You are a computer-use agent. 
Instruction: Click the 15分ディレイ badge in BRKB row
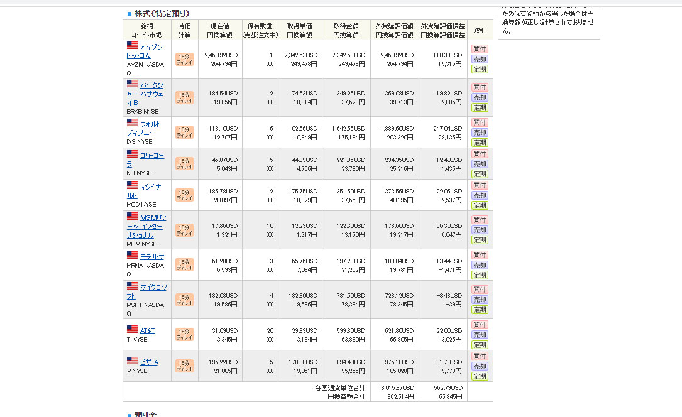tap(184, 98)
